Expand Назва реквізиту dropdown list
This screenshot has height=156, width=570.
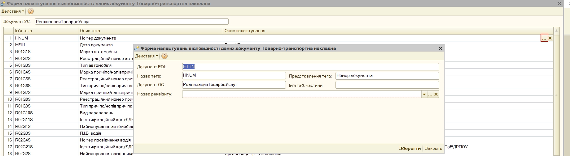pos(424,94)
